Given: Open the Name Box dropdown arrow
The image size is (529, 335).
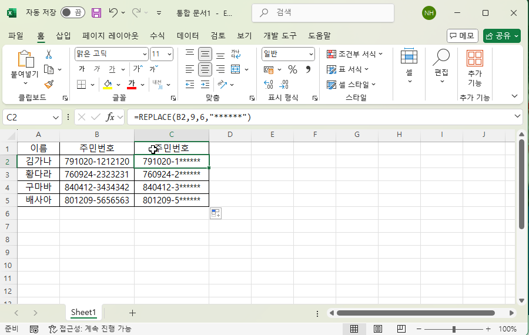Looking at the screenshot, I should 56,118.
